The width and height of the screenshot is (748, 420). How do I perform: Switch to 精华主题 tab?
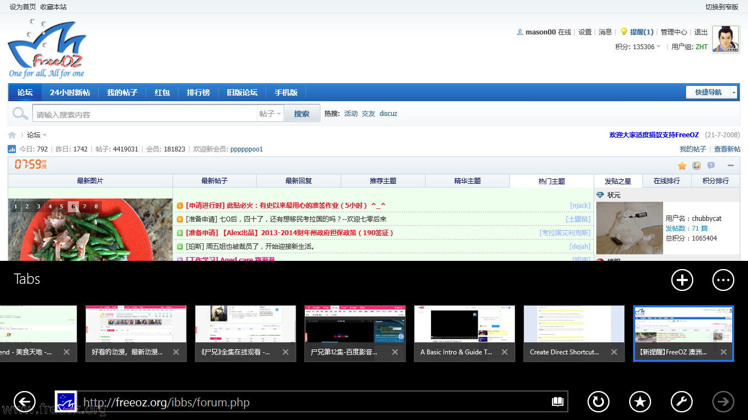coord(468,181)
